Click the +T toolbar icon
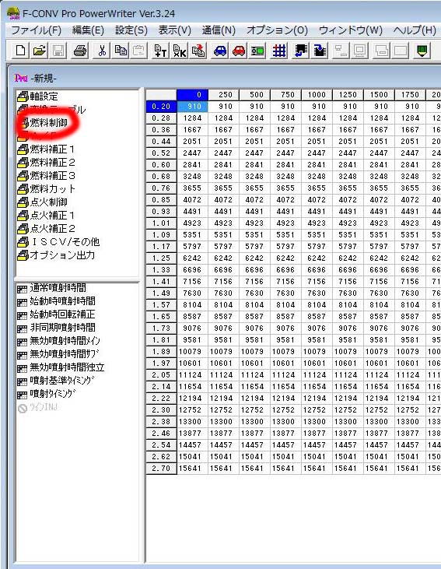Viewport: 441px width, 569px height. tap(160, 51)
